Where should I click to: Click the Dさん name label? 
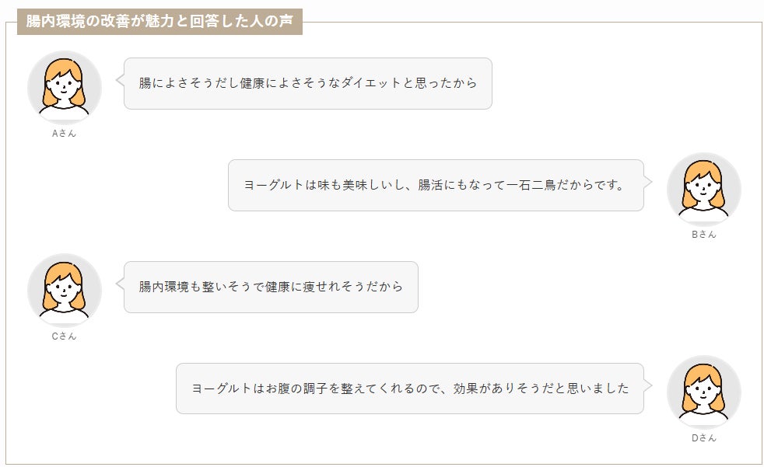pos(703,437)
